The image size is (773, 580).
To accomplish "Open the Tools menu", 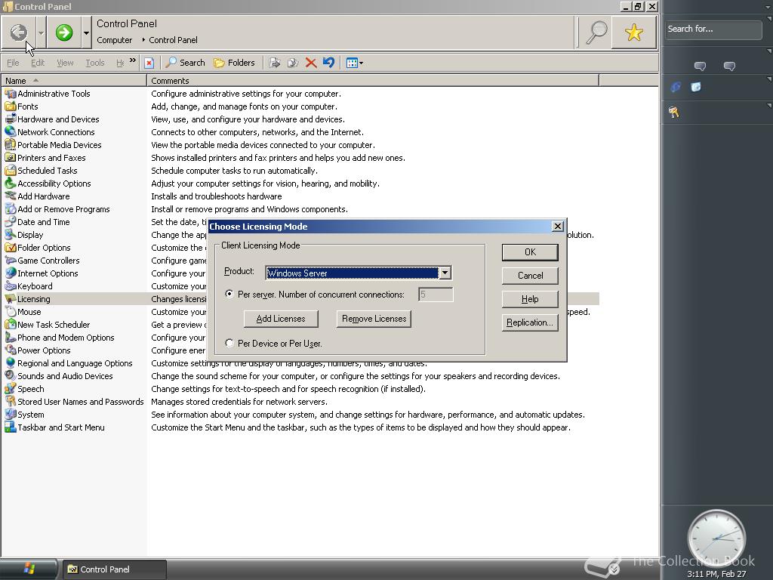I will [94, 63].
